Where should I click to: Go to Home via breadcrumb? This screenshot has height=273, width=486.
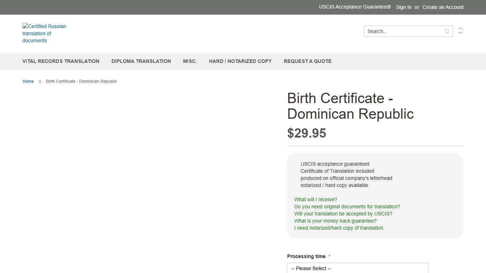pos(28,81)
